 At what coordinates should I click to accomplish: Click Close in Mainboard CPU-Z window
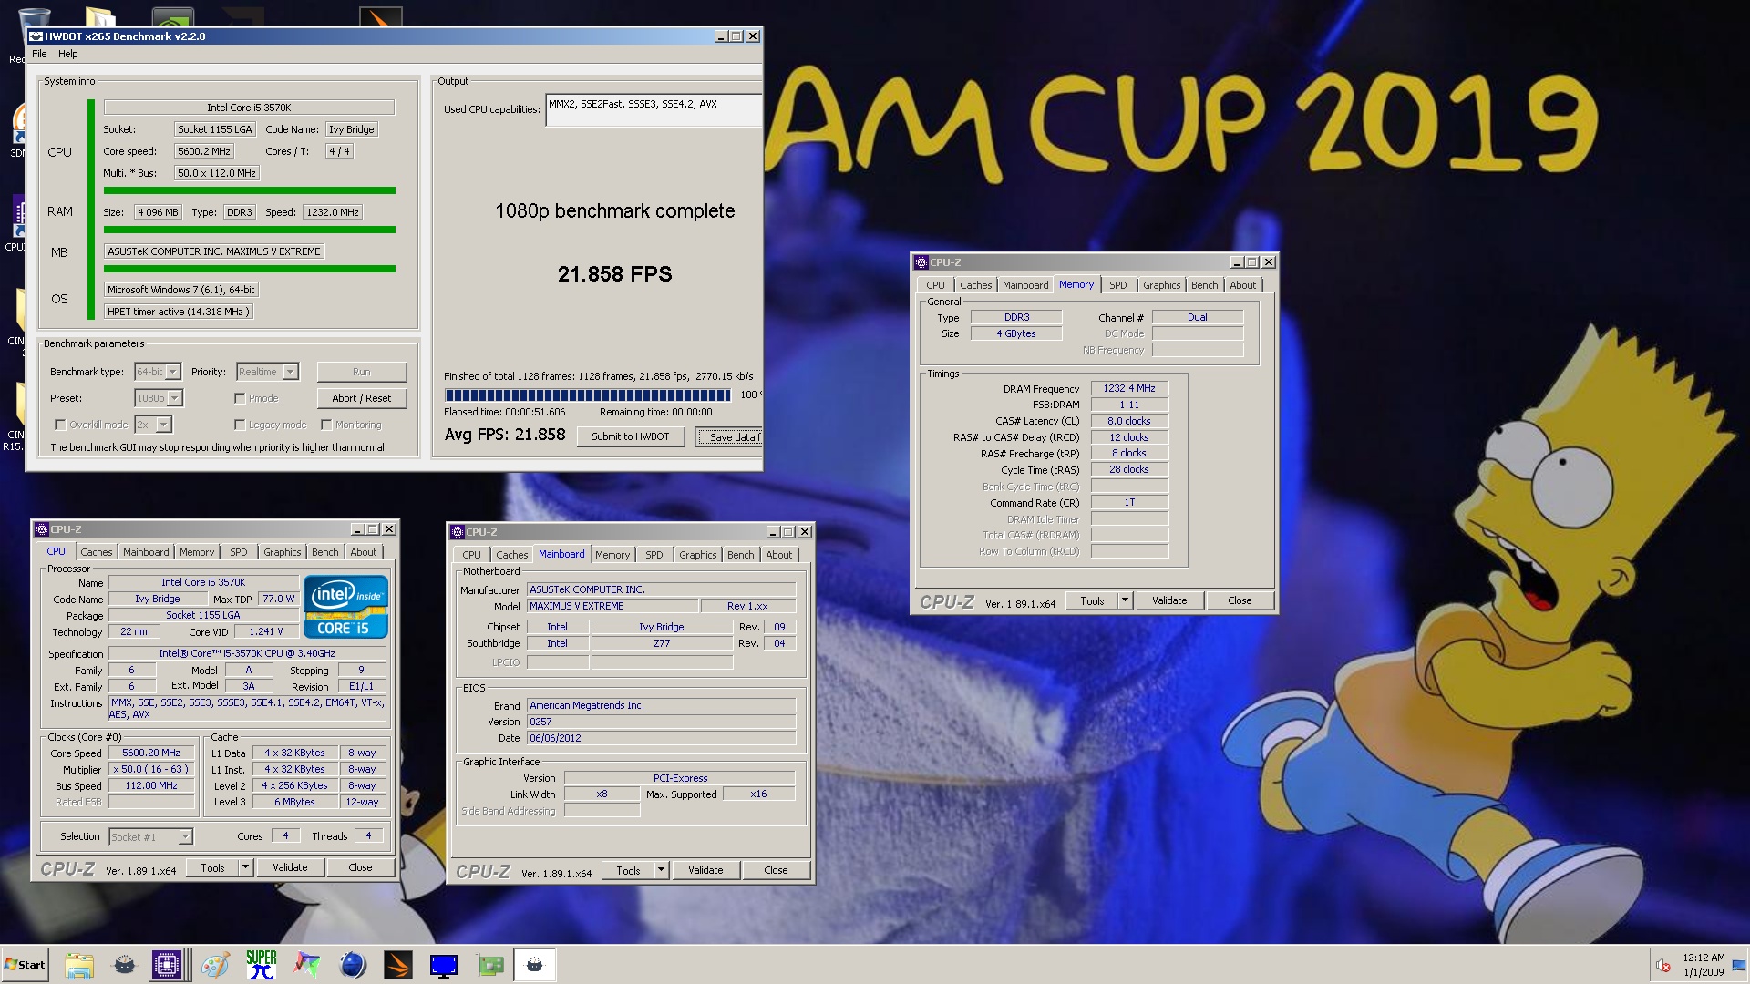[x=776, y=870]
